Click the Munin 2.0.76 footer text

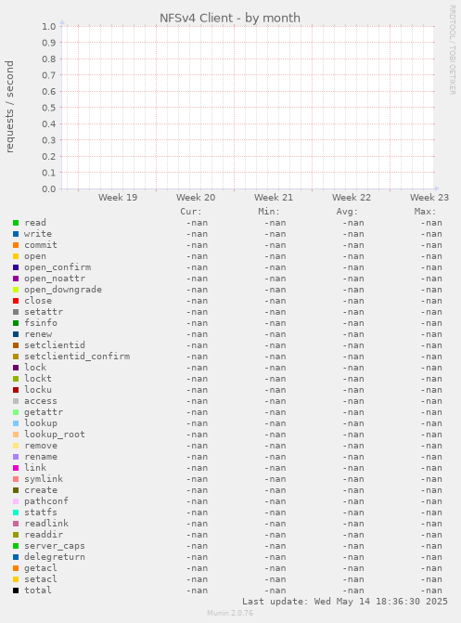click(x=230, y=613)
